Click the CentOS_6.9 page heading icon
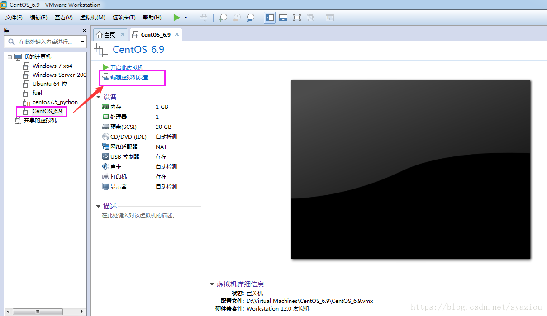The width and height of the screenshot is (547, 316). 101,50
